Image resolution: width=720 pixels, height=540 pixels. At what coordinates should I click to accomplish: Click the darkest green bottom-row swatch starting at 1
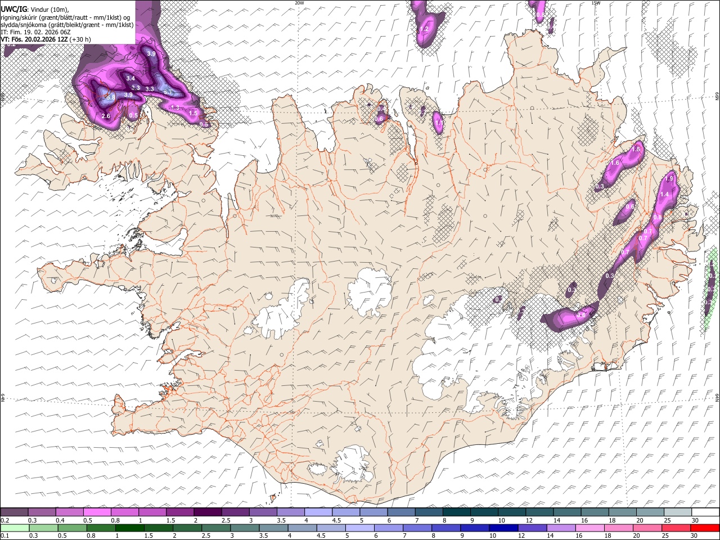[x=129, y=528]
